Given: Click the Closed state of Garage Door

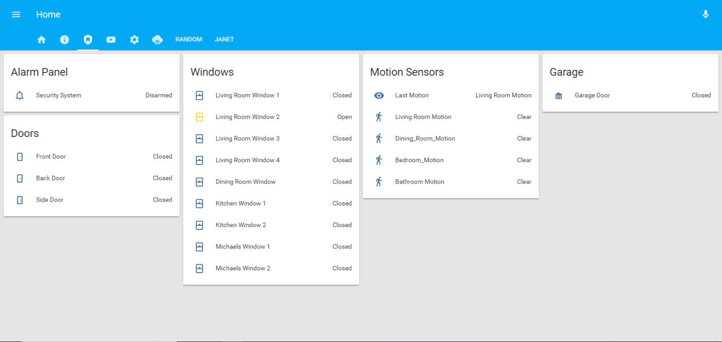Looking at the screenshot, I should click(x=701, y=95).
